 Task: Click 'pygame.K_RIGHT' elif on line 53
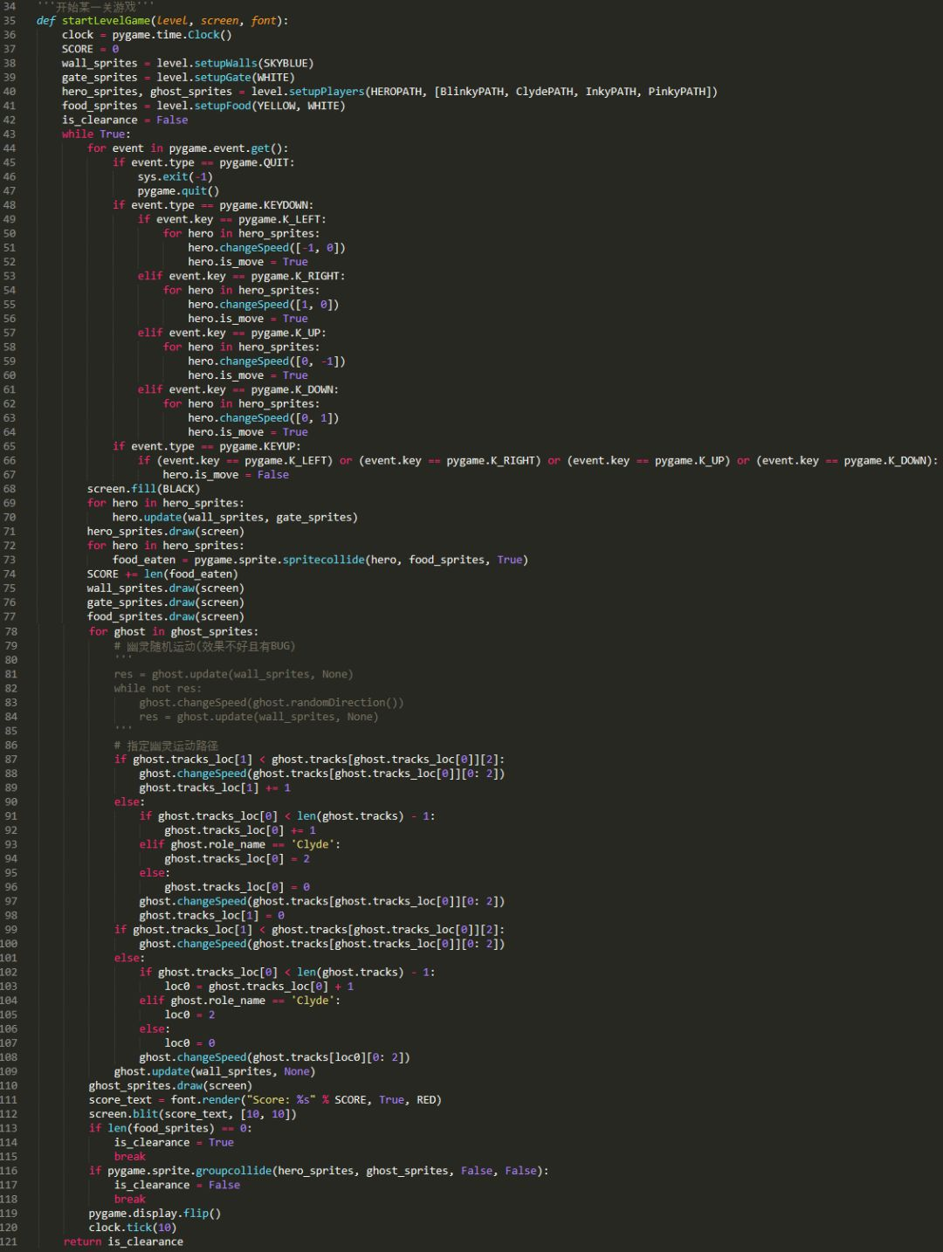[x=241, y=276]
